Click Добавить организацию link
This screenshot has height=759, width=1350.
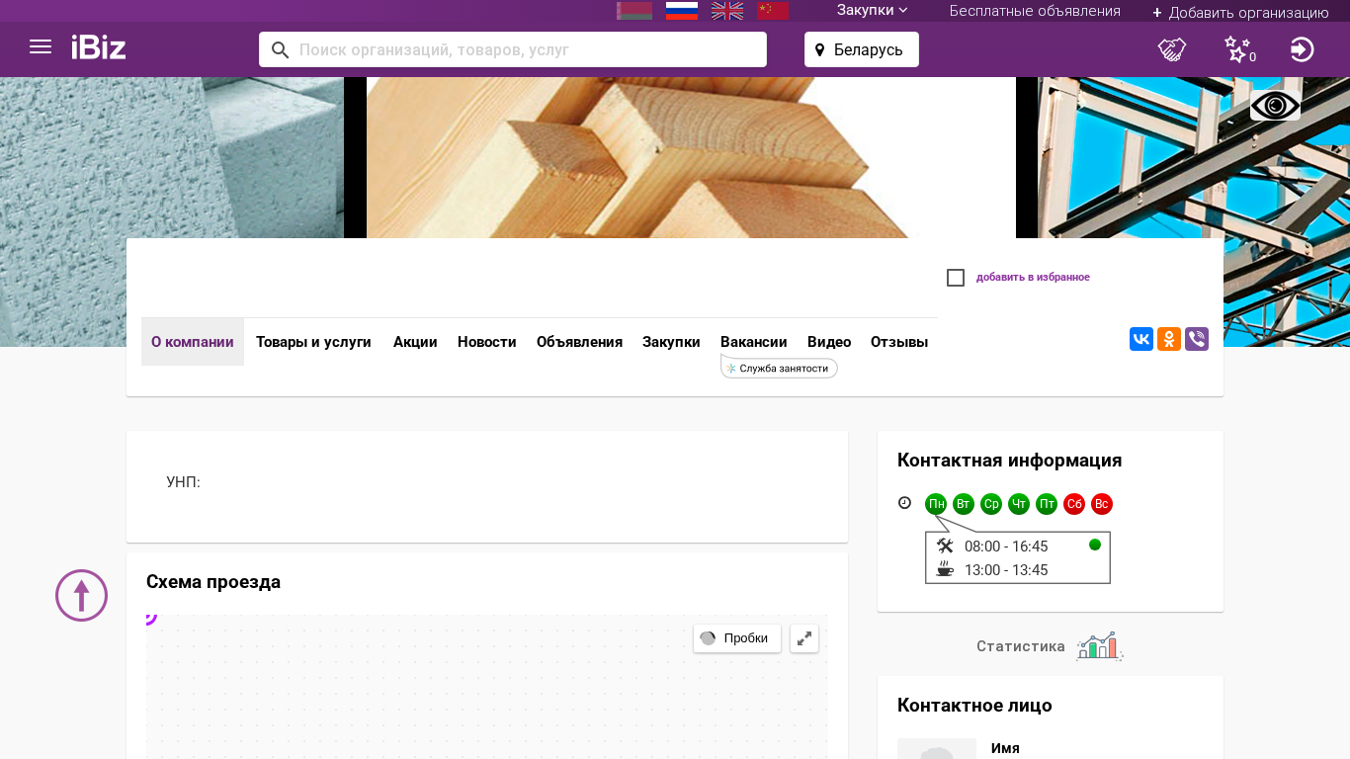click(x=1240, y=12)
